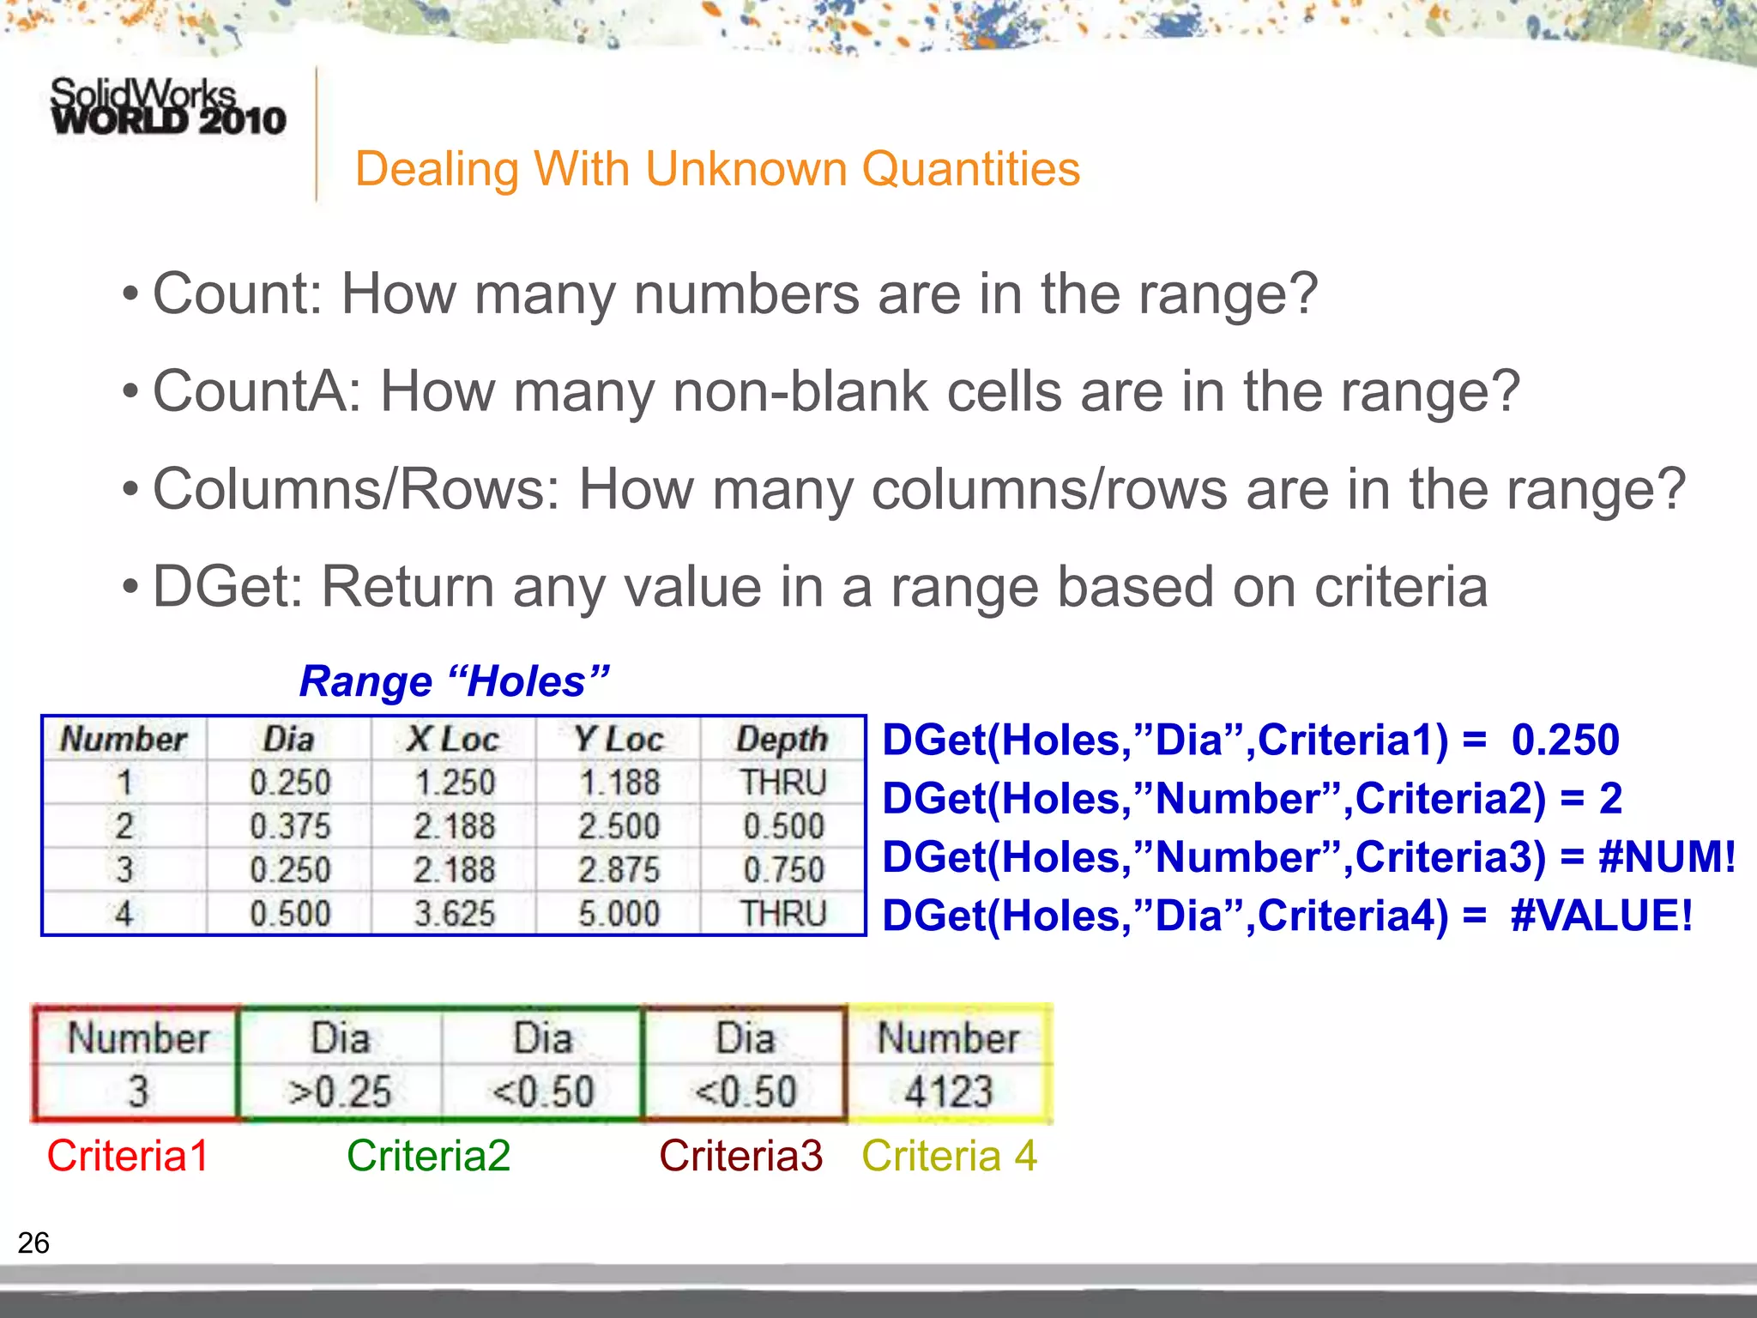
Task: Click the Criteria3 label
Action: 740,1155
